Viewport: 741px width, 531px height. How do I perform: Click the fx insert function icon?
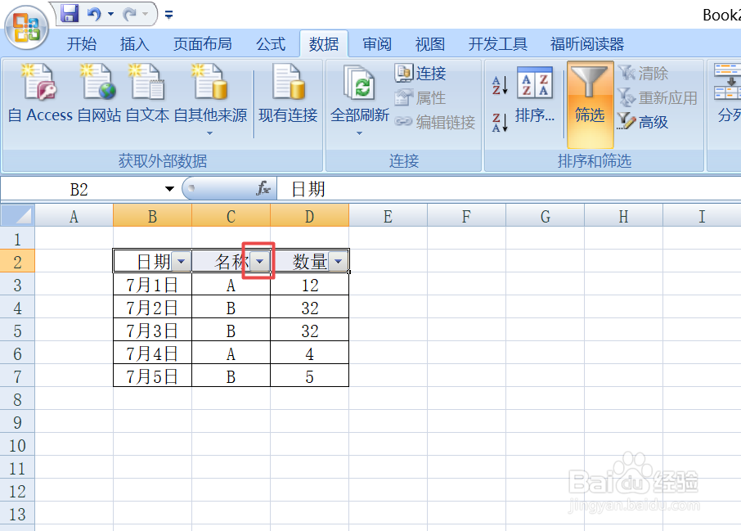point(263,189)
